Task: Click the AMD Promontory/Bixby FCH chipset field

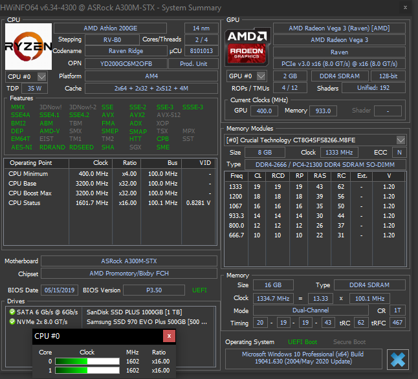Action: click(x=129, y=274)
